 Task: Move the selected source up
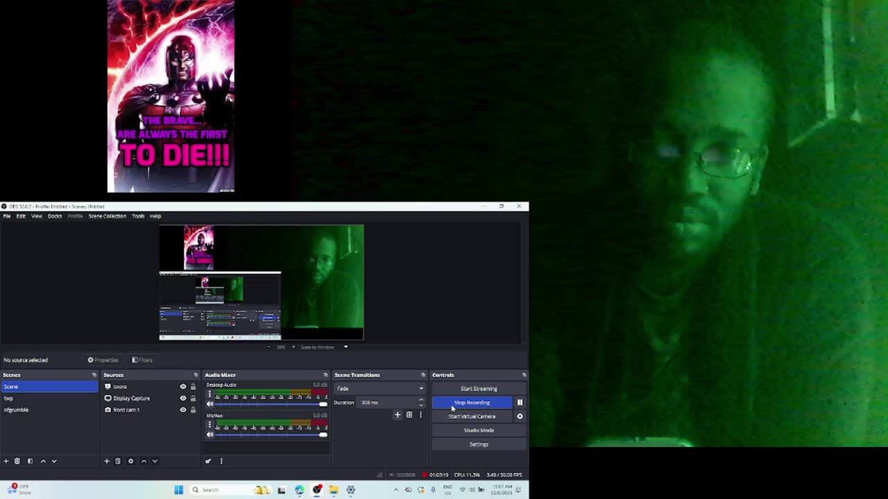tap(144, 461)
